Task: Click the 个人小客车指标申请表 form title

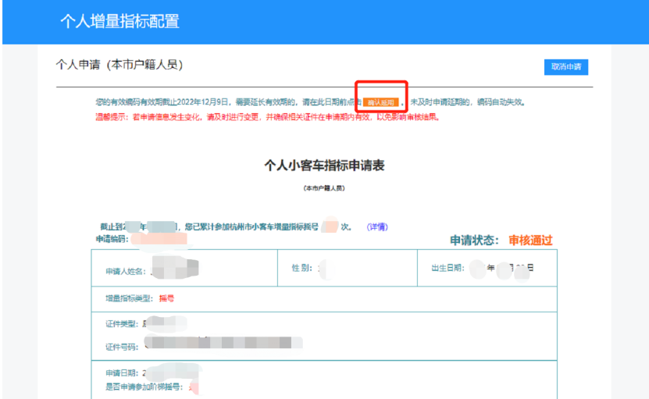Action: [x=324, y=166]
